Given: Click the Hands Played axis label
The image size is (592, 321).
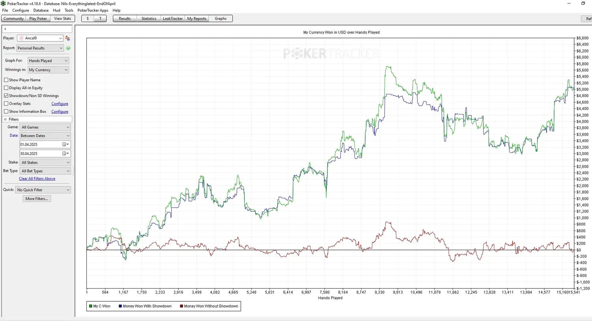Looking at the screenshot, I should (330, 298).
